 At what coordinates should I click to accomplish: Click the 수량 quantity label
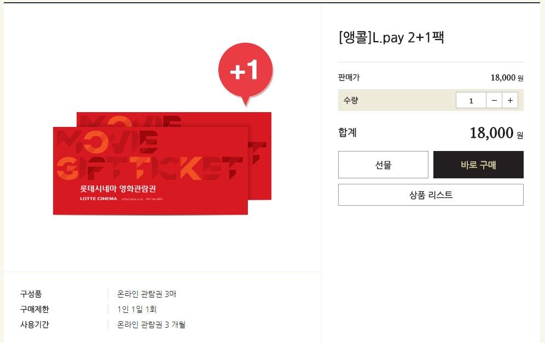(x=351, y=101)
